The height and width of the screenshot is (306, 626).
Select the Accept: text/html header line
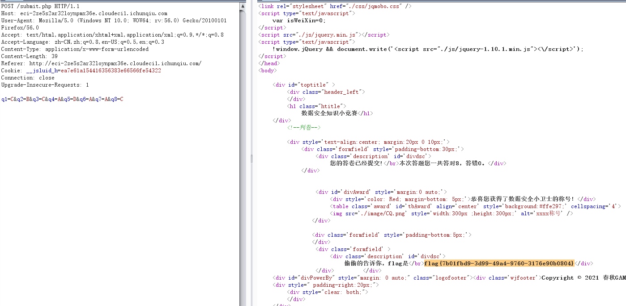[x=112, y=35]
